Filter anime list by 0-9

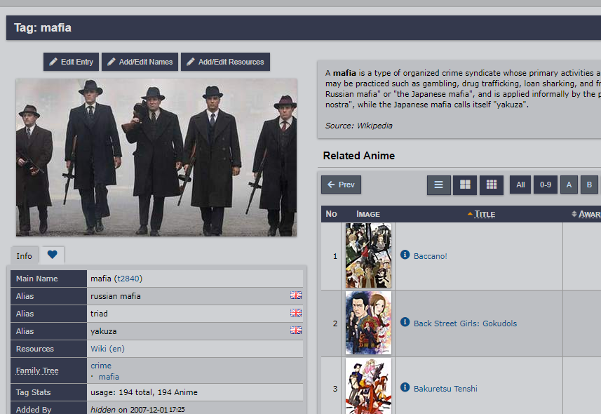(545, 185)
